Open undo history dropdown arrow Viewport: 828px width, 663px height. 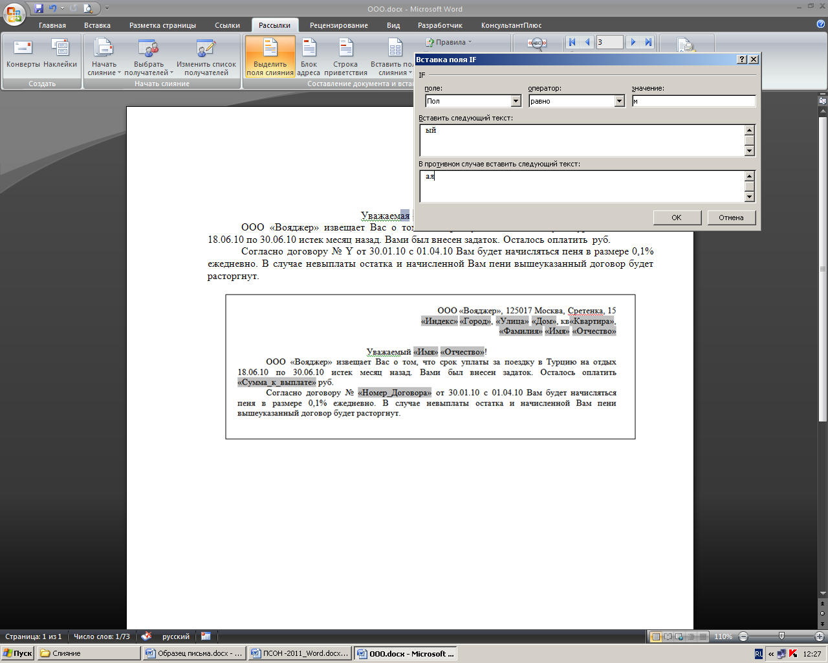[x=63, y=8]
